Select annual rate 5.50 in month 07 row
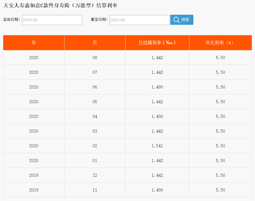This screenshot has width=255, height=201. coord(221,72)
